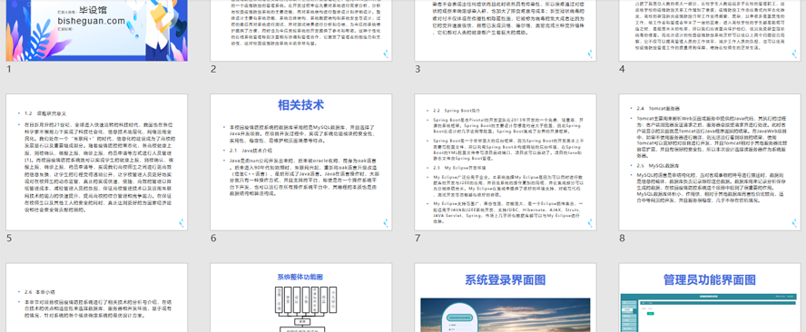Viewport: 806px width, 332px height.
Task: Click the "2.5 MySQL数据库" bullet text
Action: pos(657,166)
